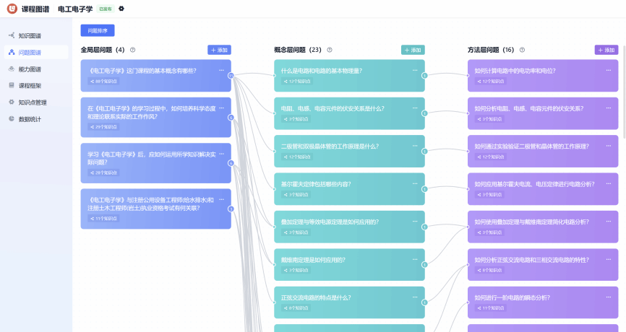Viewport: 626px width, 332px height.
Task: Expand connection node of first 全局层 question
Action: coord(231,75)
